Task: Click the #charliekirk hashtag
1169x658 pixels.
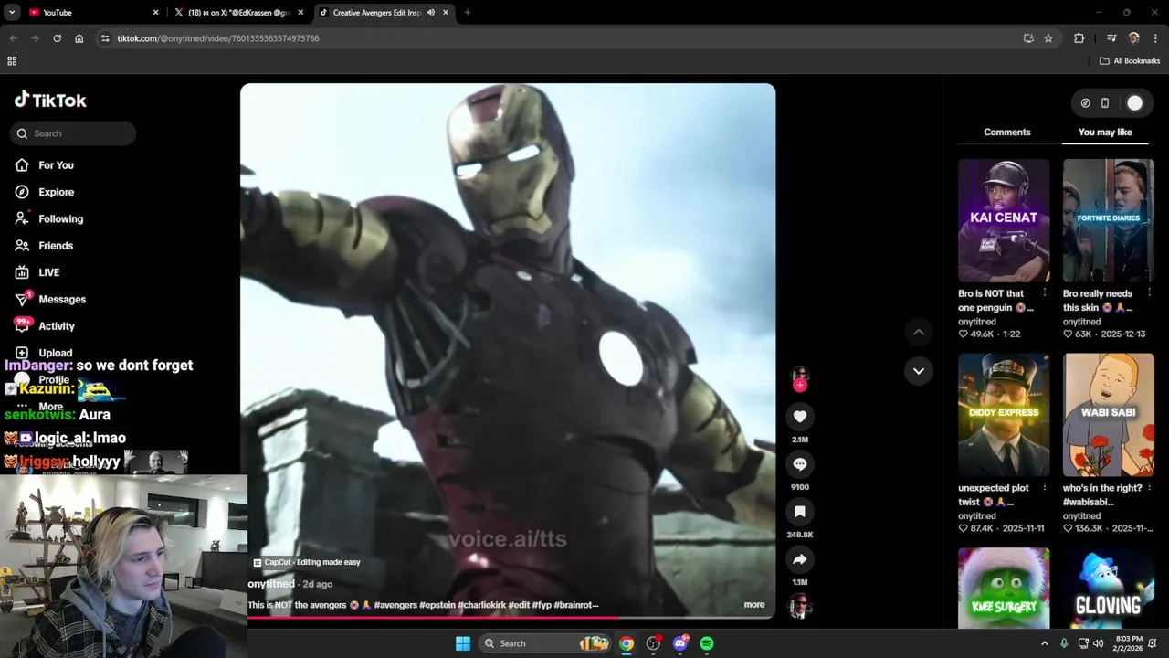Action: coord(481,605)
